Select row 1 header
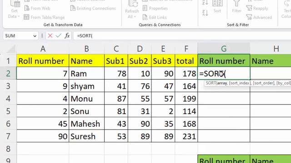Screen dimensions: 291x163 [x=8, y=61]
